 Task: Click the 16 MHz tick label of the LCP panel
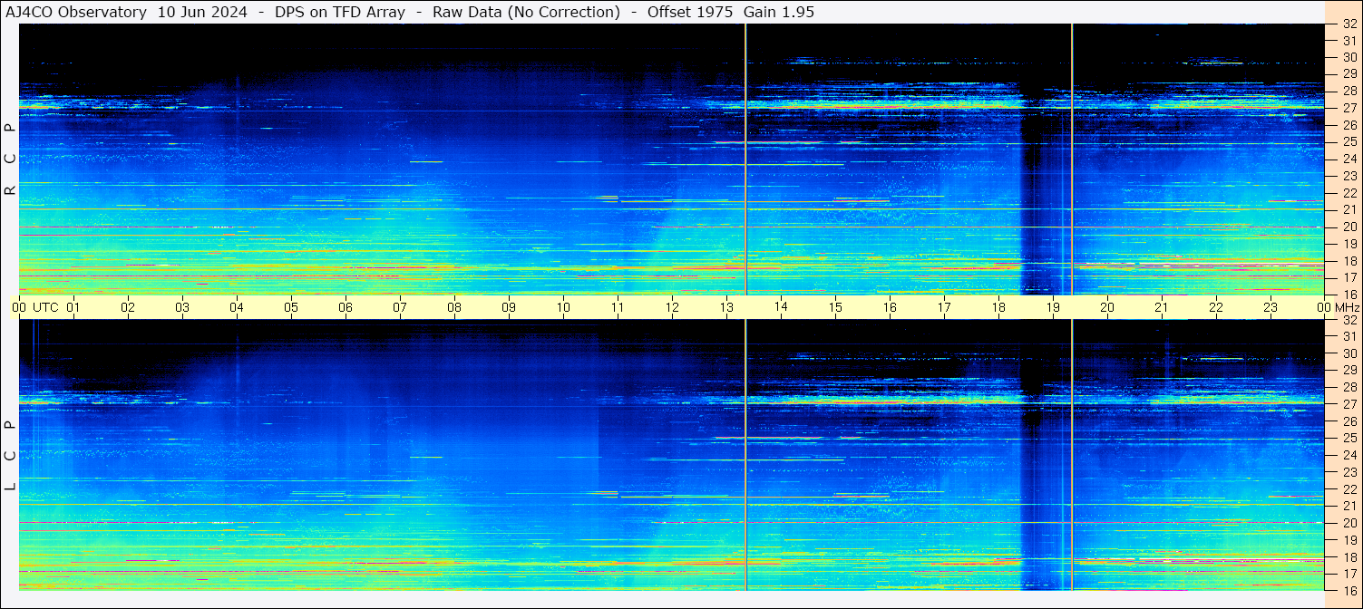[1349, 590]
